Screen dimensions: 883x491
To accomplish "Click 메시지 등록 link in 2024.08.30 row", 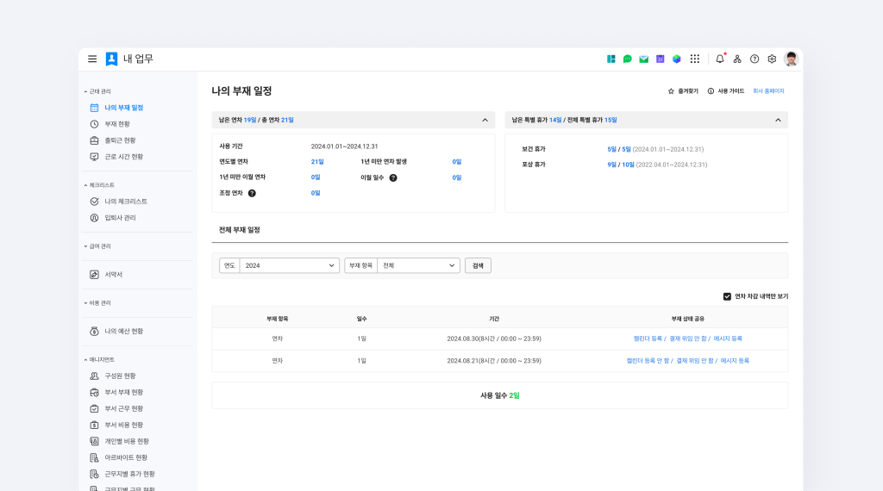I will [728, 339].
